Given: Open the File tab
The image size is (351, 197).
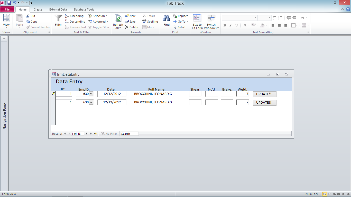Looking at the screenshot, I should (x=7, y=9).
